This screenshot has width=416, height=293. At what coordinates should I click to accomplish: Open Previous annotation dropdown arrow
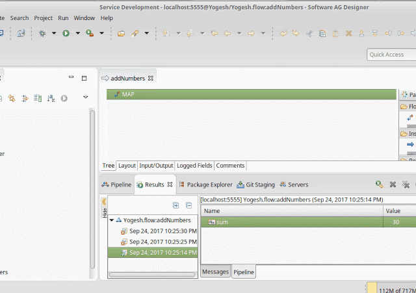click(x=202, y=33)
